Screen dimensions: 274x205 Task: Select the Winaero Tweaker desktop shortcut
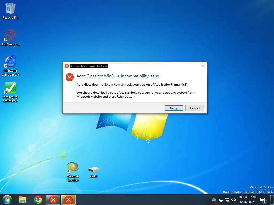pos(73,172)
